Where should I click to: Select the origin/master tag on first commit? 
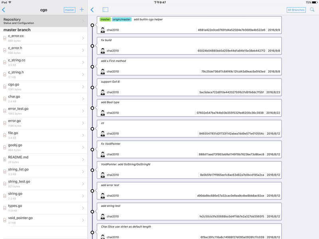pos(122,20)
